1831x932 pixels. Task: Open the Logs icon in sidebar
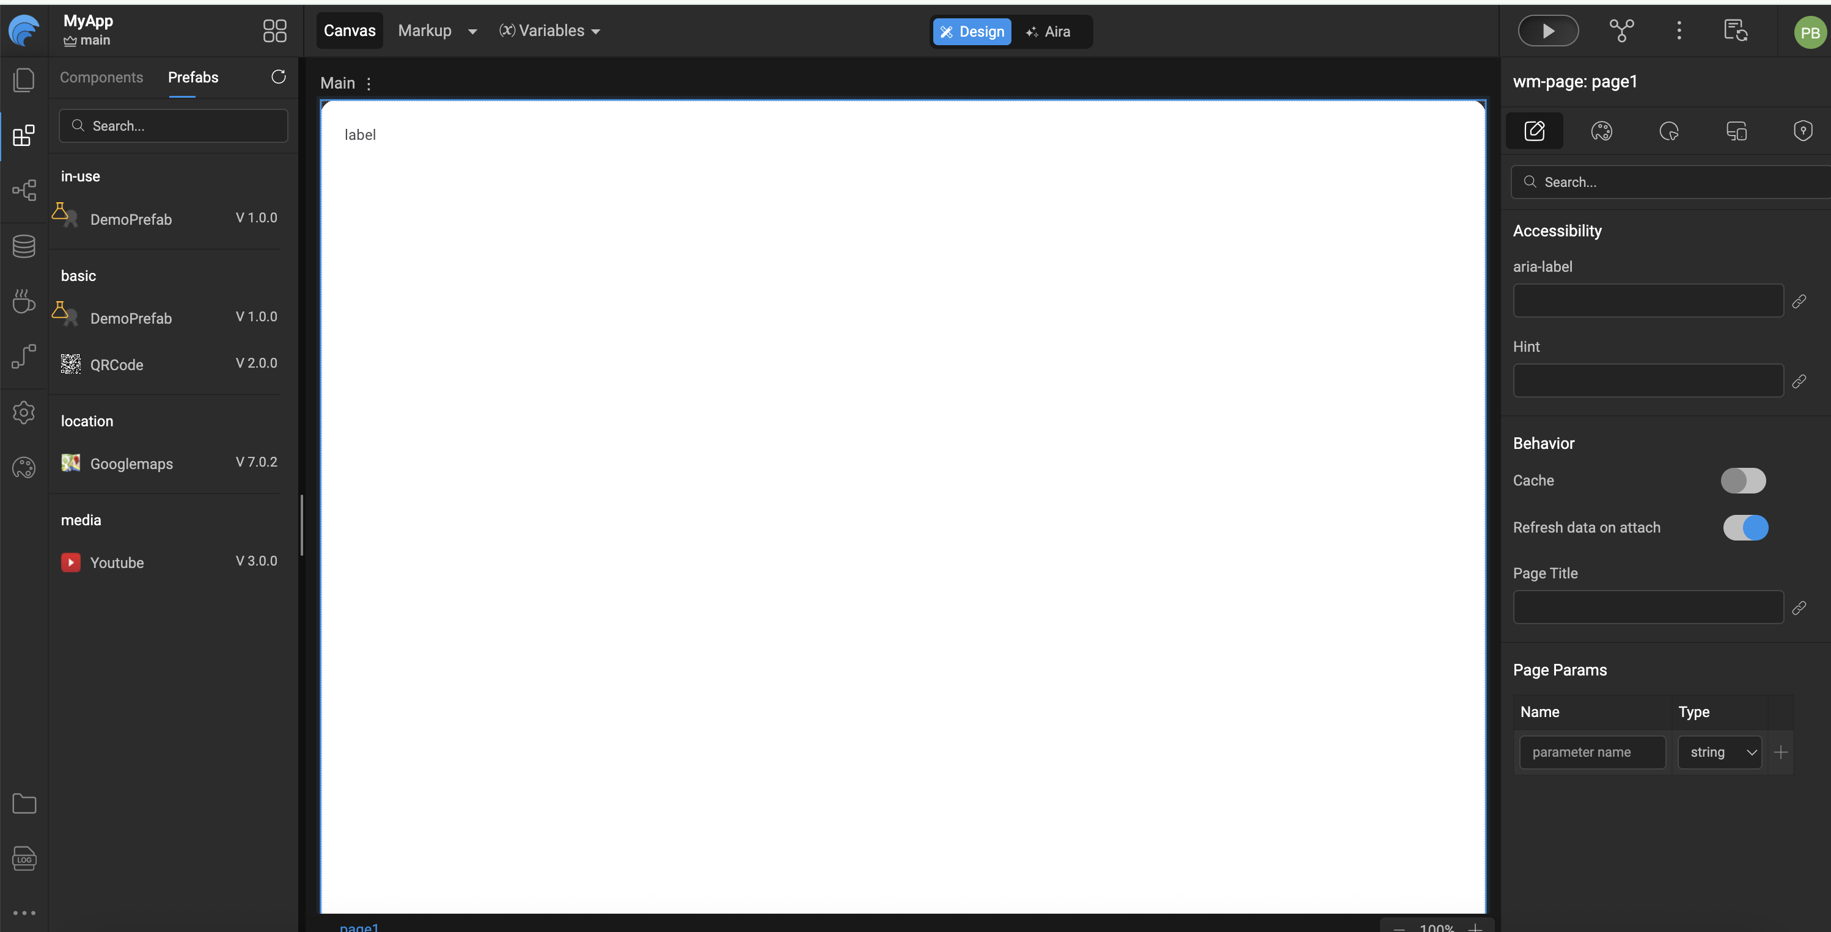point(23,858)
